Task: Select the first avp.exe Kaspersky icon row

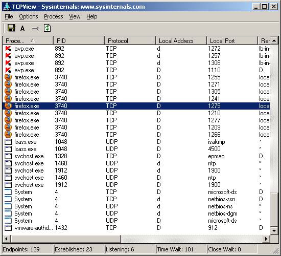Action: (x=8, y=49)
